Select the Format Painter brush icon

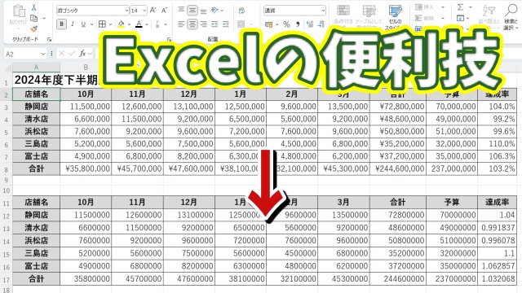tap(33, 29)
